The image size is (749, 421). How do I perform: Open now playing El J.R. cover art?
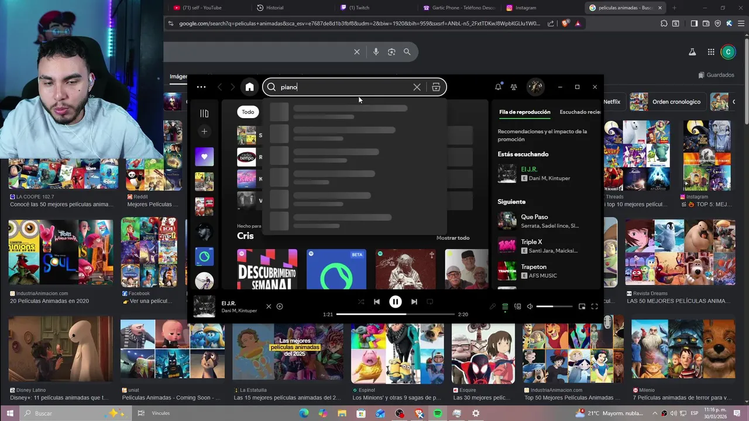(x=204, y=306)
